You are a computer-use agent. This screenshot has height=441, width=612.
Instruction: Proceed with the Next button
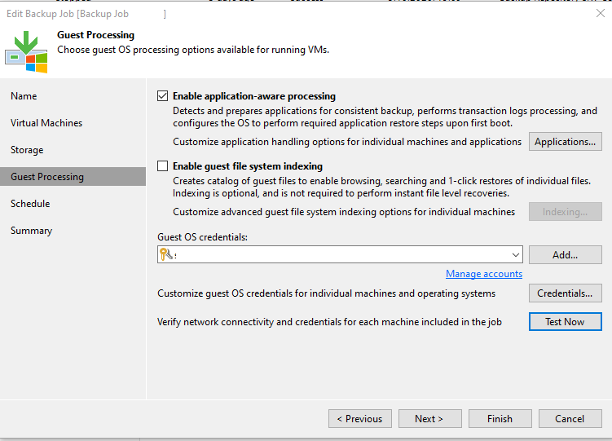[x=429, y=419]
